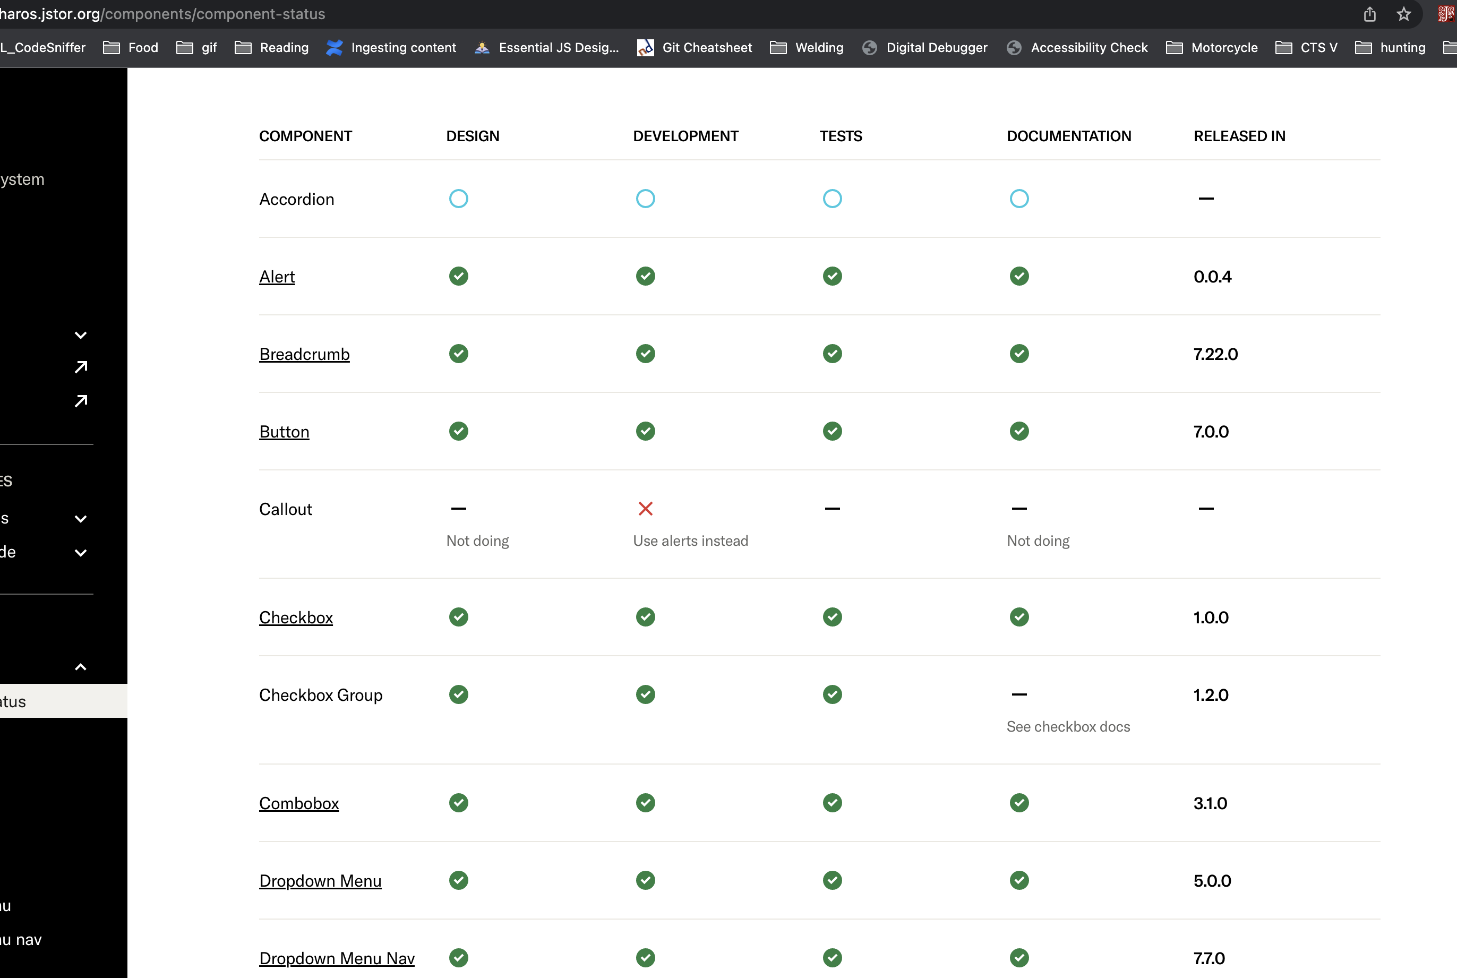The height and width of the screenshot is (978, 1457).
Task: Click the COMPONENT column header
Action: tap(306, 136)
